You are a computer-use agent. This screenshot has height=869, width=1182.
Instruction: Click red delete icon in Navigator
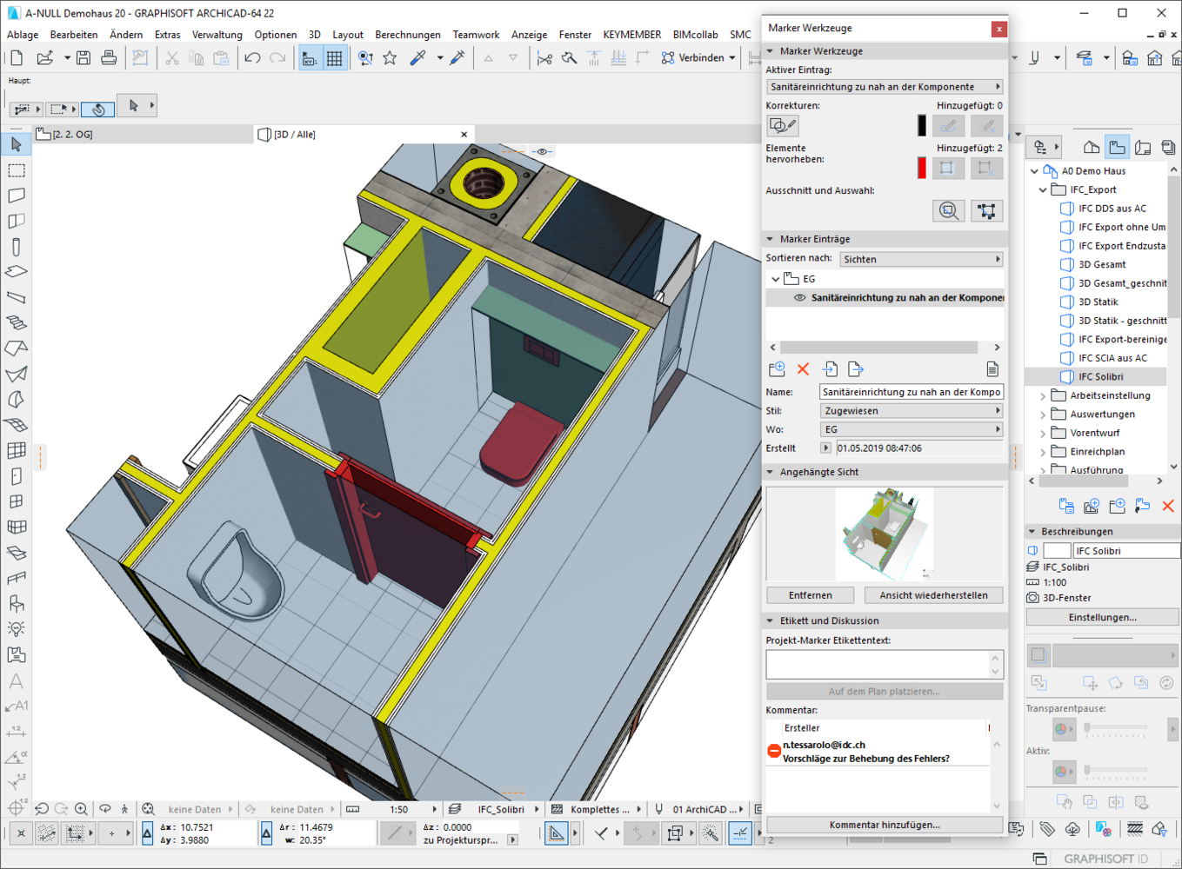(1168, 506)
